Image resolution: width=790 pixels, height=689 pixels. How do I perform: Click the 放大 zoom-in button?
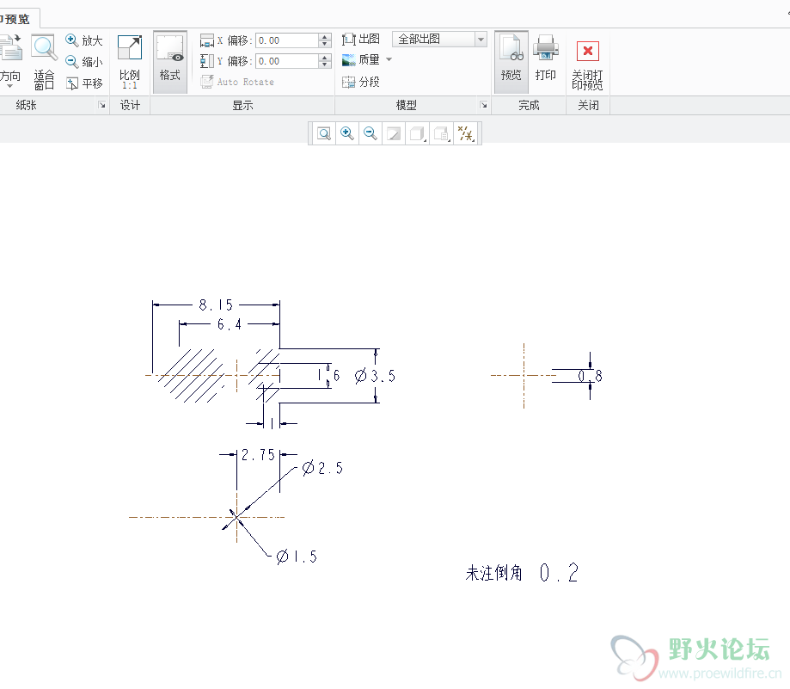(x=83, y=40)
